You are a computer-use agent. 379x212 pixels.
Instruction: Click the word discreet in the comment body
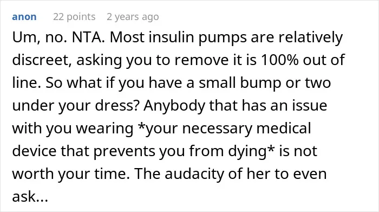pos(42,60)
